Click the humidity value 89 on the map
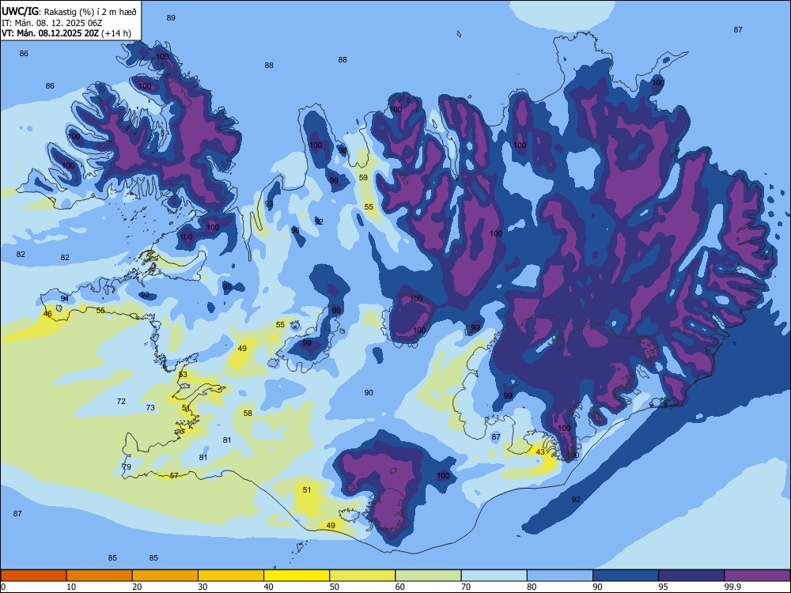791x593 pixels. click(171, 17)
